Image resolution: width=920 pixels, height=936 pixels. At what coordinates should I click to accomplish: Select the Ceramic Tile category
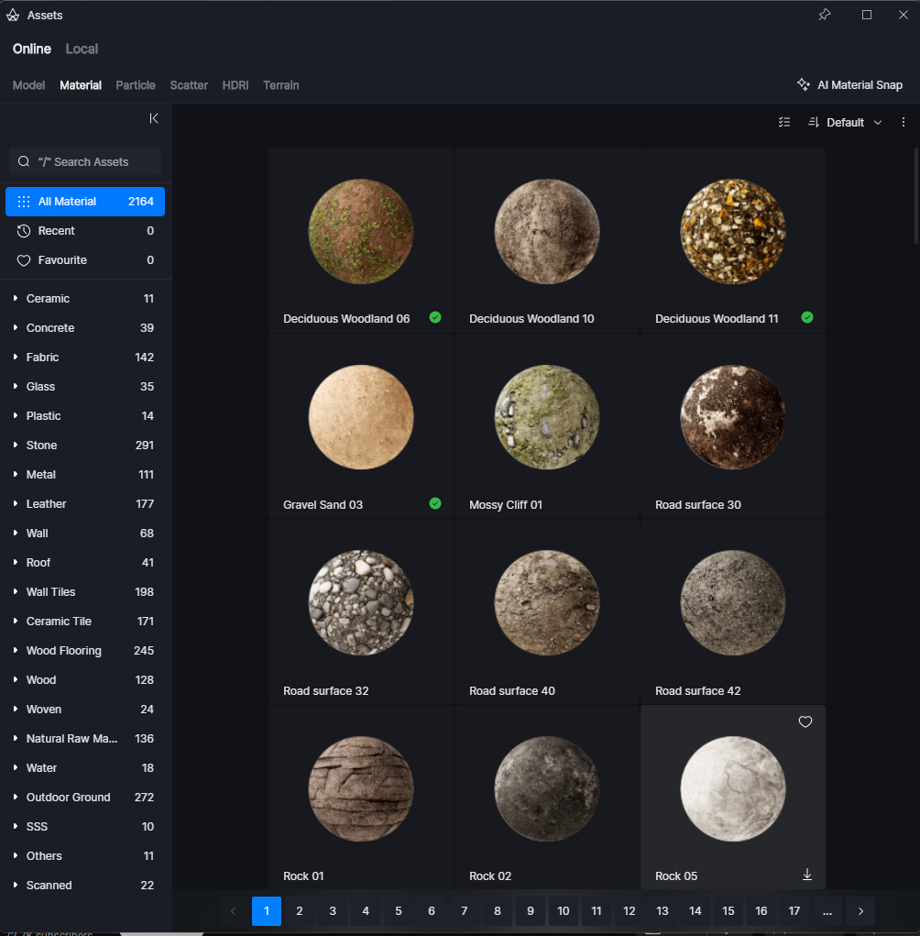point(85,621)
